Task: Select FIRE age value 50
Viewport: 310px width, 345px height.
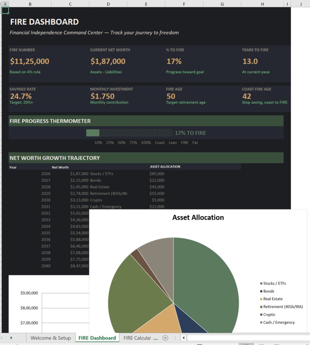Action: (171, 96)
